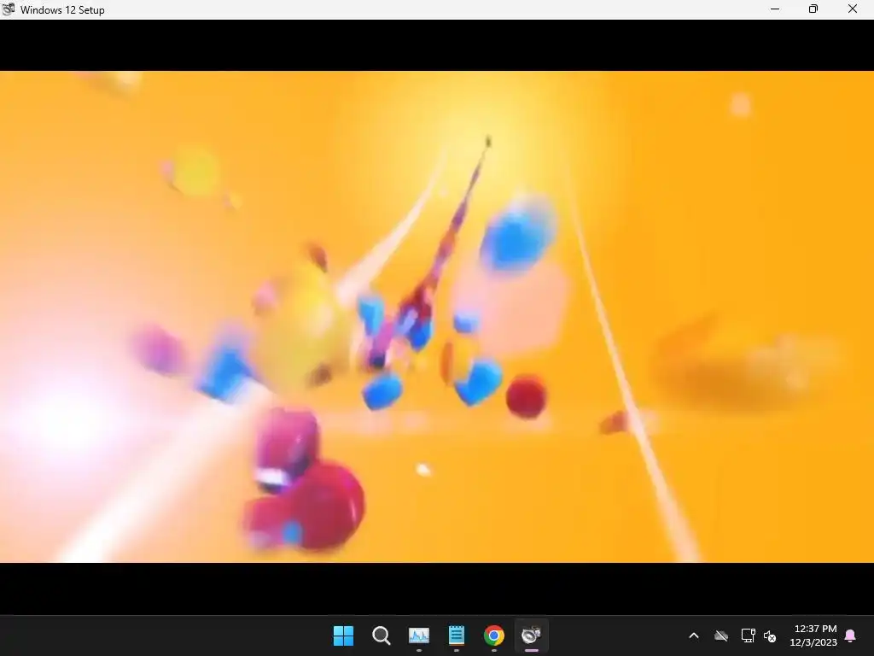874x656 pixels.
Task: Click the setup video animation area
Action: (x=437, y=316)
